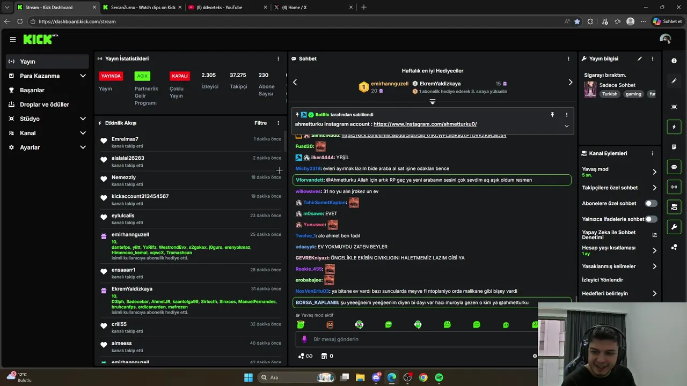Open chat settings gear icon
Screen dimensions: 687x386
(535, 356)
